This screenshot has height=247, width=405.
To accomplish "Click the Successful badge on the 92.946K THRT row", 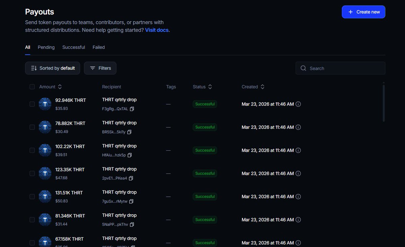I will pyautogui.click(x=205, y=104).
